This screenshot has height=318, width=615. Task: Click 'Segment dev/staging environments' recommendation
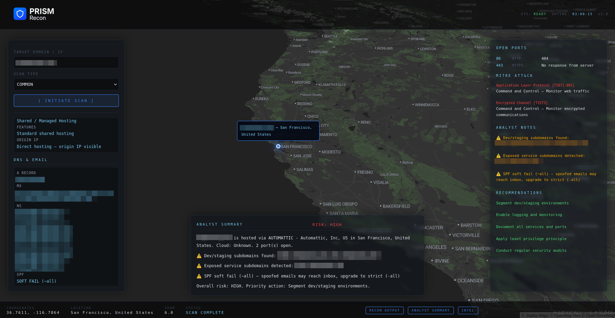(x=532, y=203)
